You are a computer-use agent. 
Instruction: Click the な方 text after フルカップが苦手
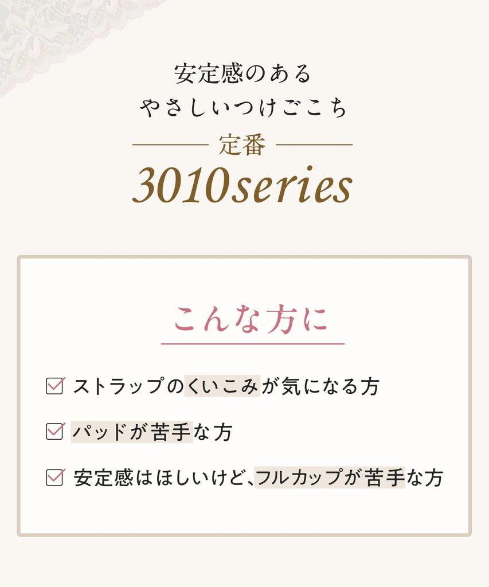tap(425, 478)
